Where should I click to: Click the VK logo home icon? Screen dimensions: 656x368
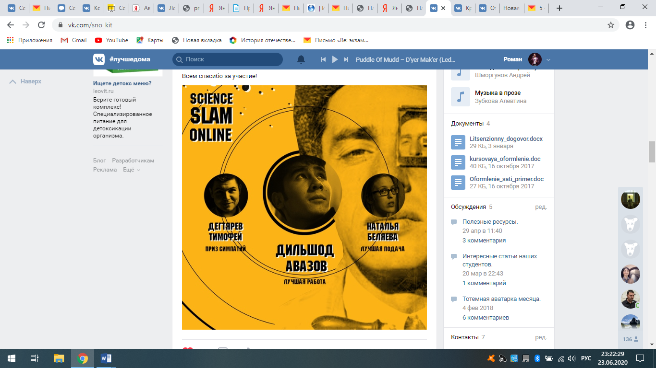(x=99, y=59)
